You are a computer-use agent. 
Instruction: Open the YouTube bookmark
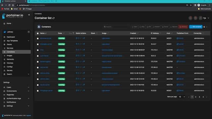[5, 9]
